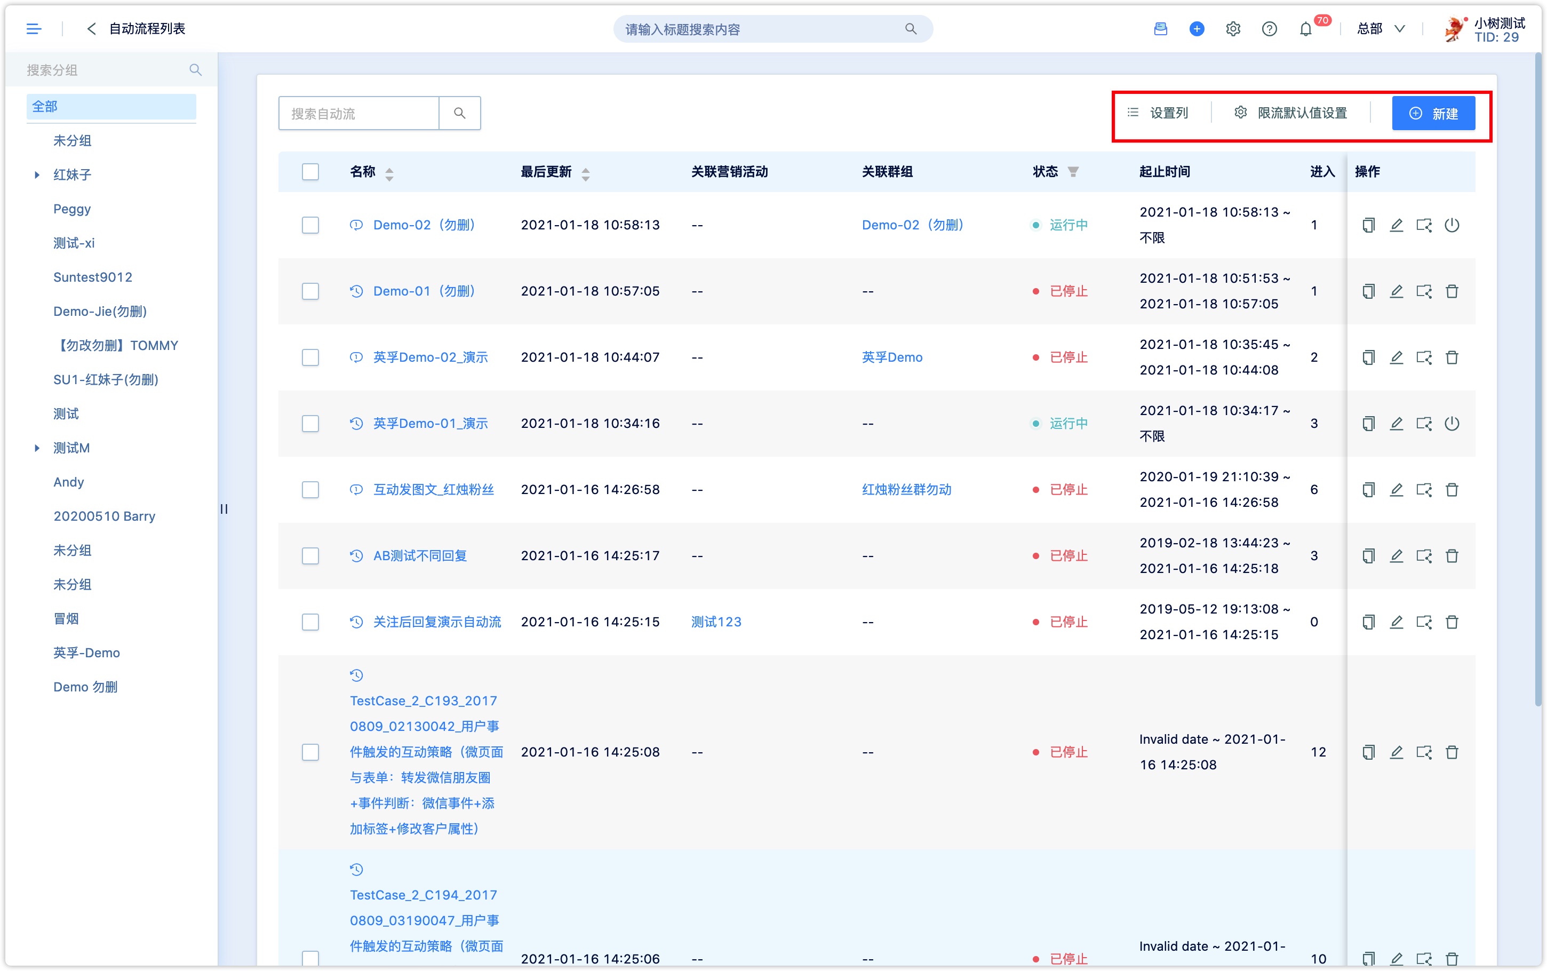
Task: Check the Demo-02（勿删）row checkbox
Action: pos(310,225)
